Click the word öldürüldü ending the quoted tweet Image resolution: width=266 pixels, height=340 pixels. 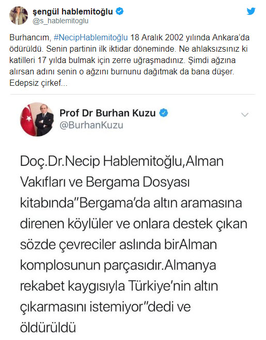click(x=48, y=328)
